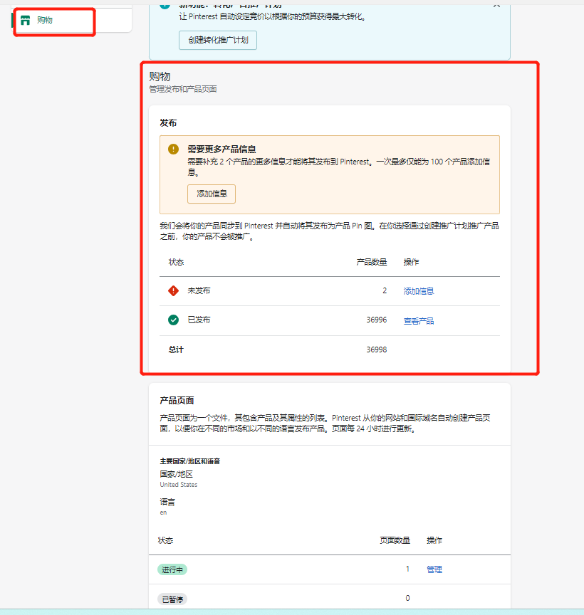The height and width of the screenshot is (615, 584).
Task: Click 管理 link for active product pages
Action: (434, 569)
